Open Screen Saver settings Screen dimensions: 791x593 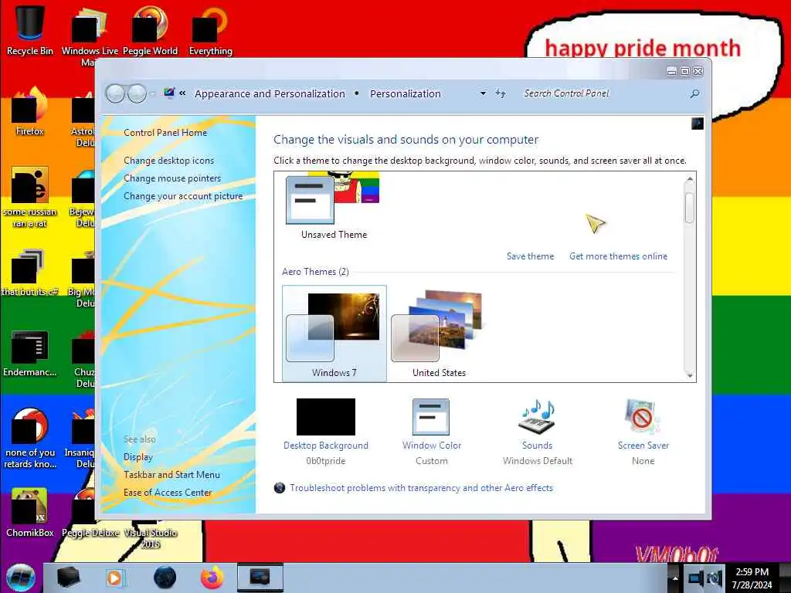643,432
